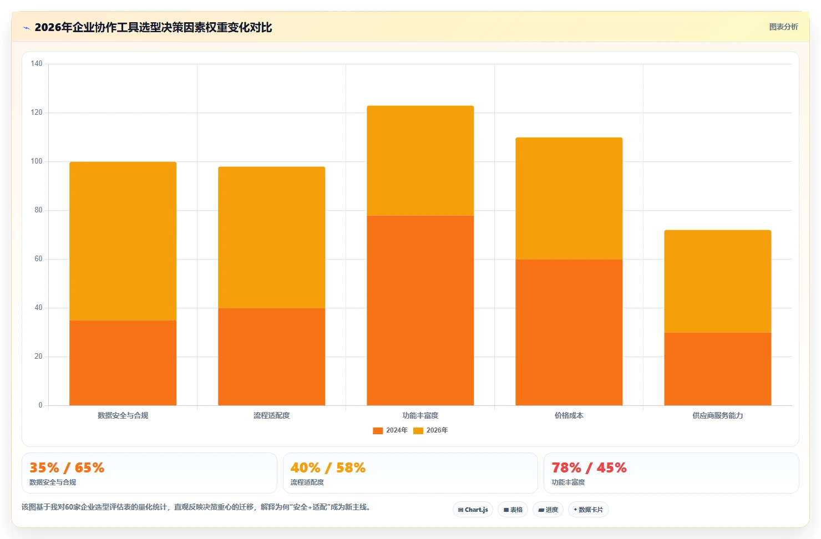Open the 图表分析 label in the header

[783, 27]
